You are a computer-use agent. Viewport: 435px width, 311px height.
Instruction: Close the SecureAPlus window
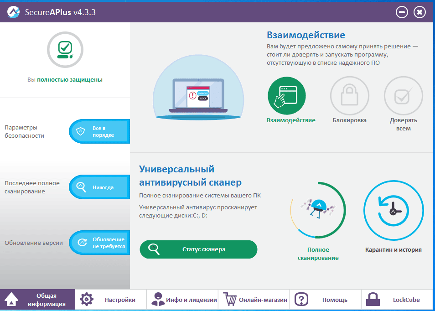tap(419, 12)
